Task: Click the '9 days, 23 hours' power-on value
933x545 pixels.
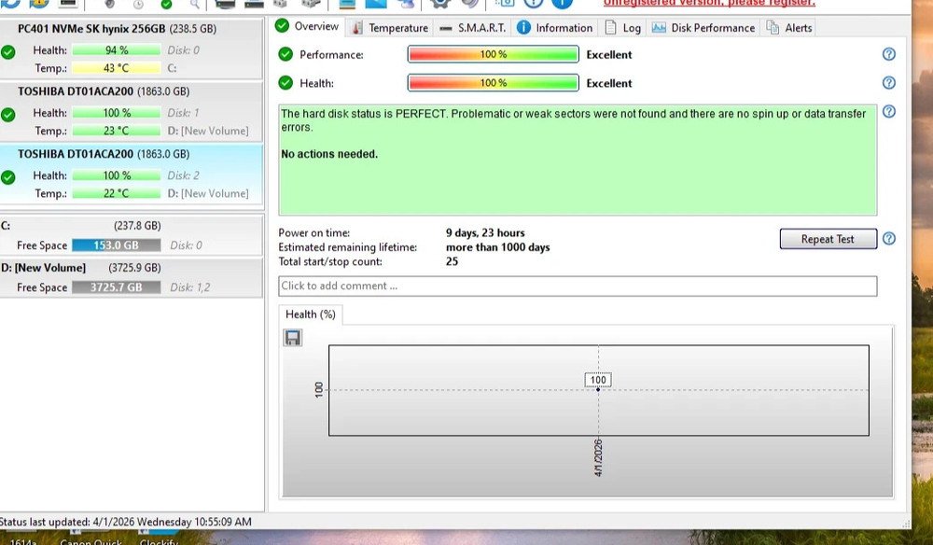Action: (485, 232)
